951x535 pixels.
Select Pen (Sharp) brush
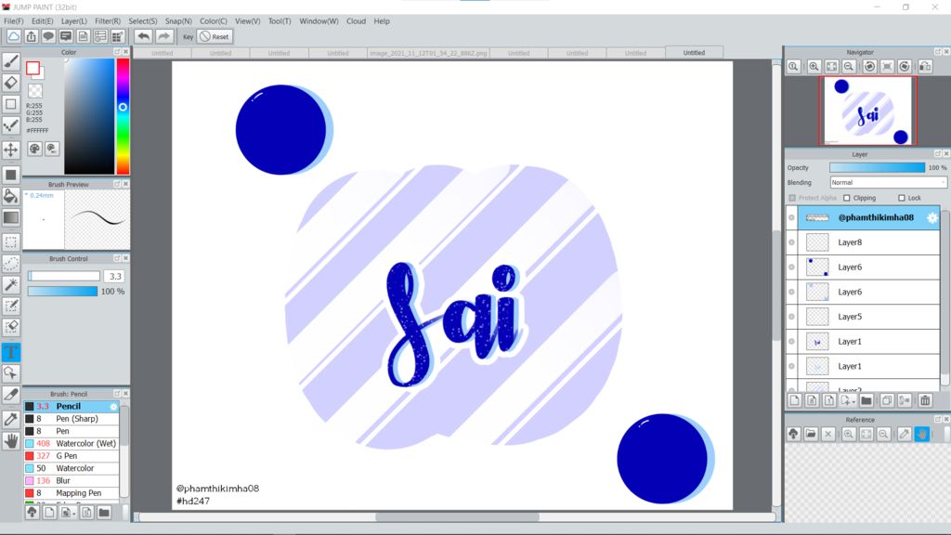[x=72, y=419]
